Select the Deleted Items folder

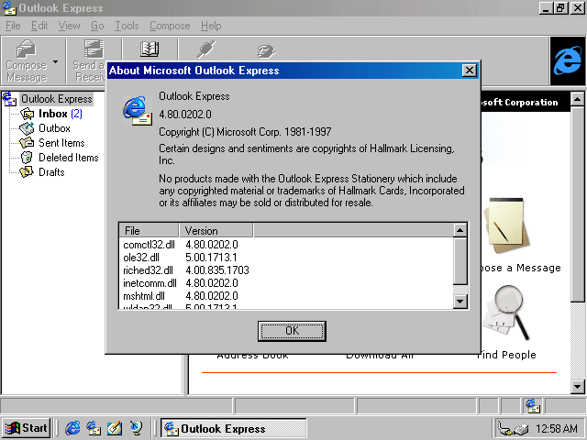pyautogui.click(x=68, y=158)
